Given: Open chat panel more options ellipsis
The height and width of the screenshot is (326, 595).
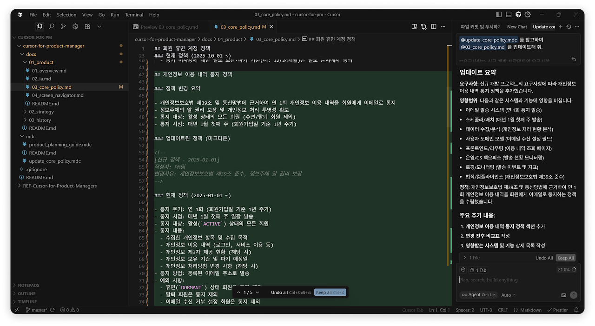Looking at the screenshot, I should coord(576,27).
